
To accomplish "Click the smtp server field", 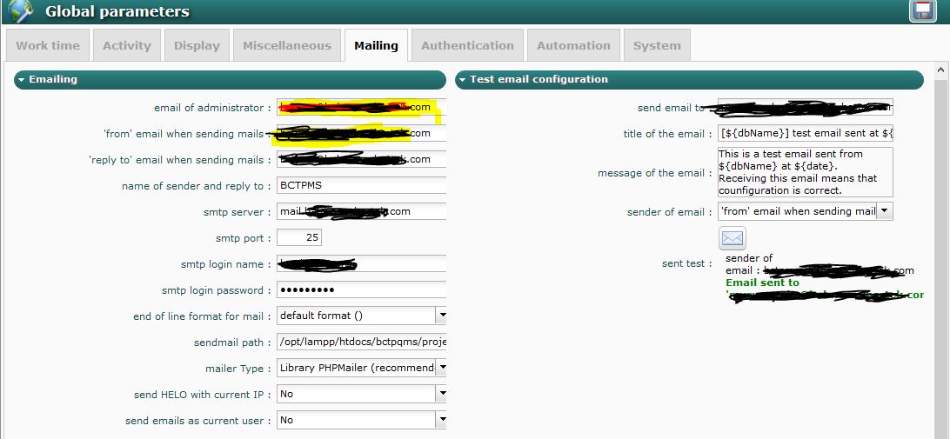I will click(362, 211).
